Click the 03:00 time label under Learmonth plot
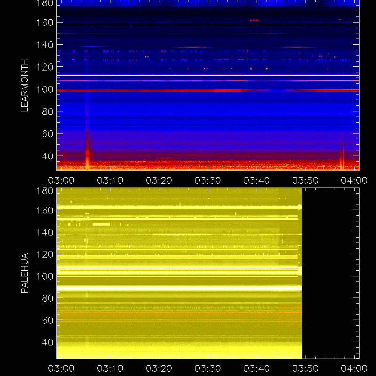Viewport: 376px width, 376px height. tap(61, 180)
